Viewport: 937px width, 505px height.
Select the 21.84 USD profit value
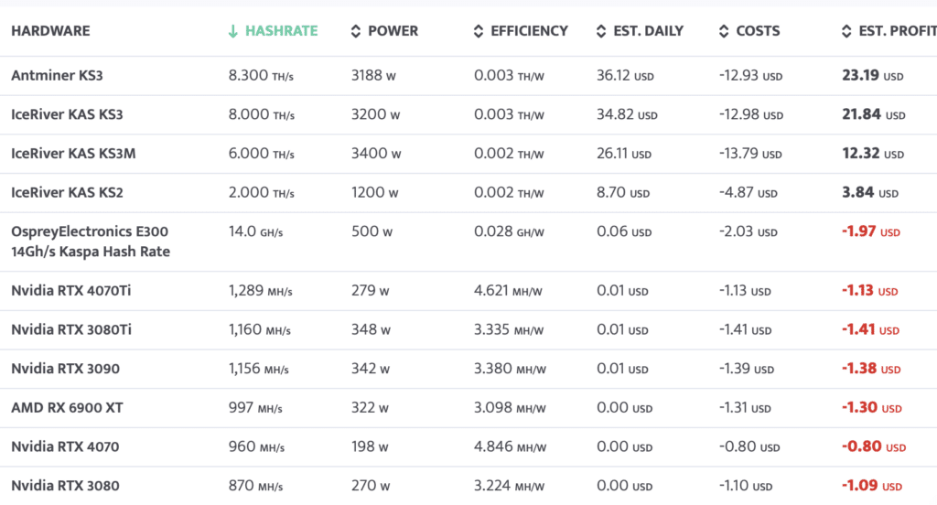[x=874, y=114]
